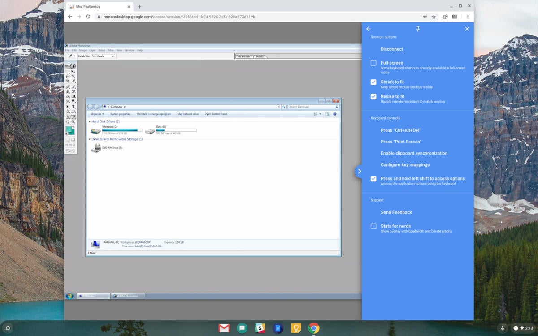This screenshot has height=336, width=538.
Task: Bookmark this page with star icon
Action: (434, 17)
